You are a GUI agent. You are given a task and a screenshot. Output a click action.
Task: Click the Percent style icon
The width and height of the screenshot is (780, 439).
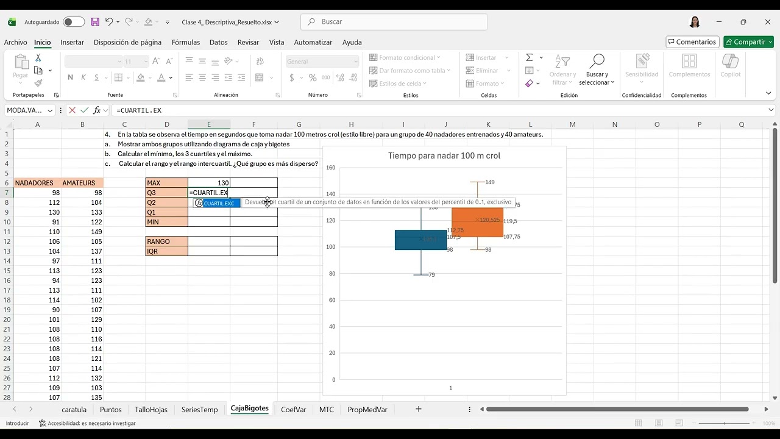313,77
